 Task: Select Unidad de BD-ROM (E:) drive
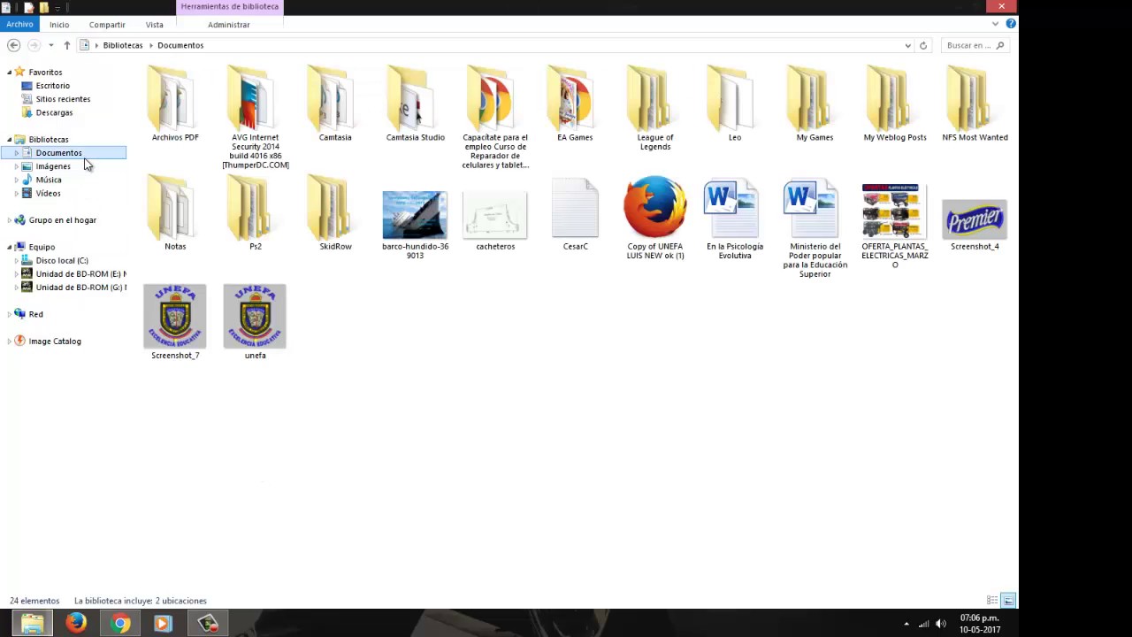pos(80,273)
